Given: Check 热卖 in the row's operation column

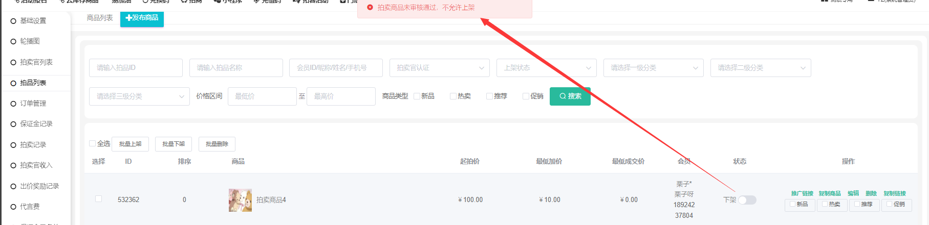Looking at the screenshot, I should click(x=825, y=204).
